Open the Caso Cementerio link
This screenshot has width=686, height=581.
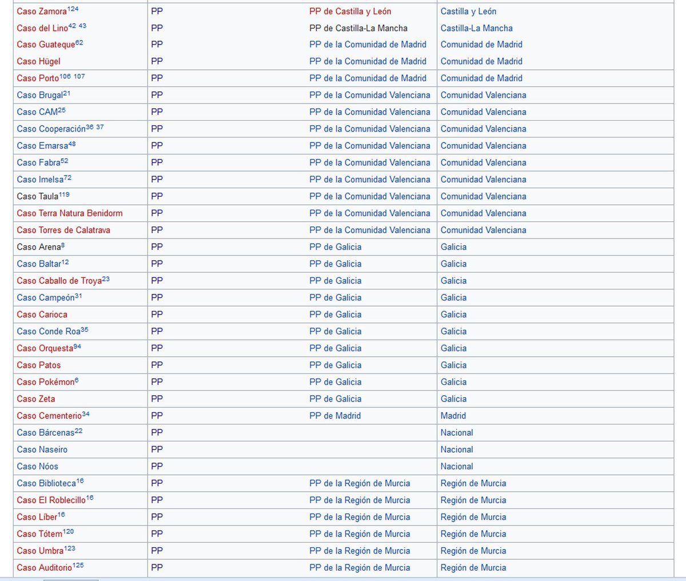(49, 416)
